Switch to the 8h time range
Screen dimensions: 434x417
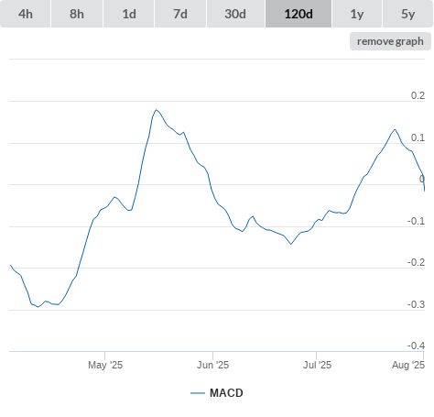click(x=77, y=14)
